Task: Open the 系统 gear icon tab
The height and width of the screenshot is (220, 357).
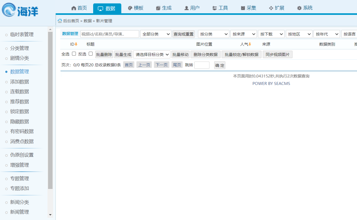Action: (304, 8)
